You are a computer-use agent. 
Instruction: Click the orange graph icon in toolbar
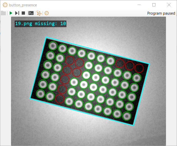click(38, 13)
